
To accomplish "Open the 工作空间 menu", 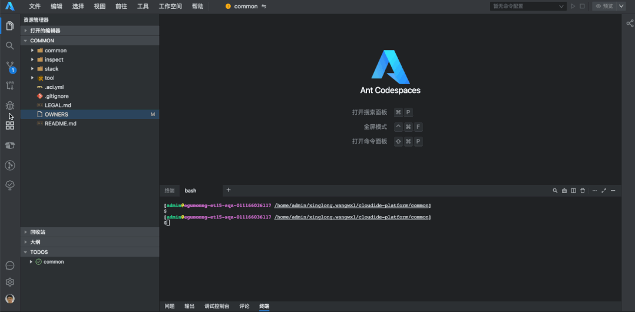I will tap(170, 6).
